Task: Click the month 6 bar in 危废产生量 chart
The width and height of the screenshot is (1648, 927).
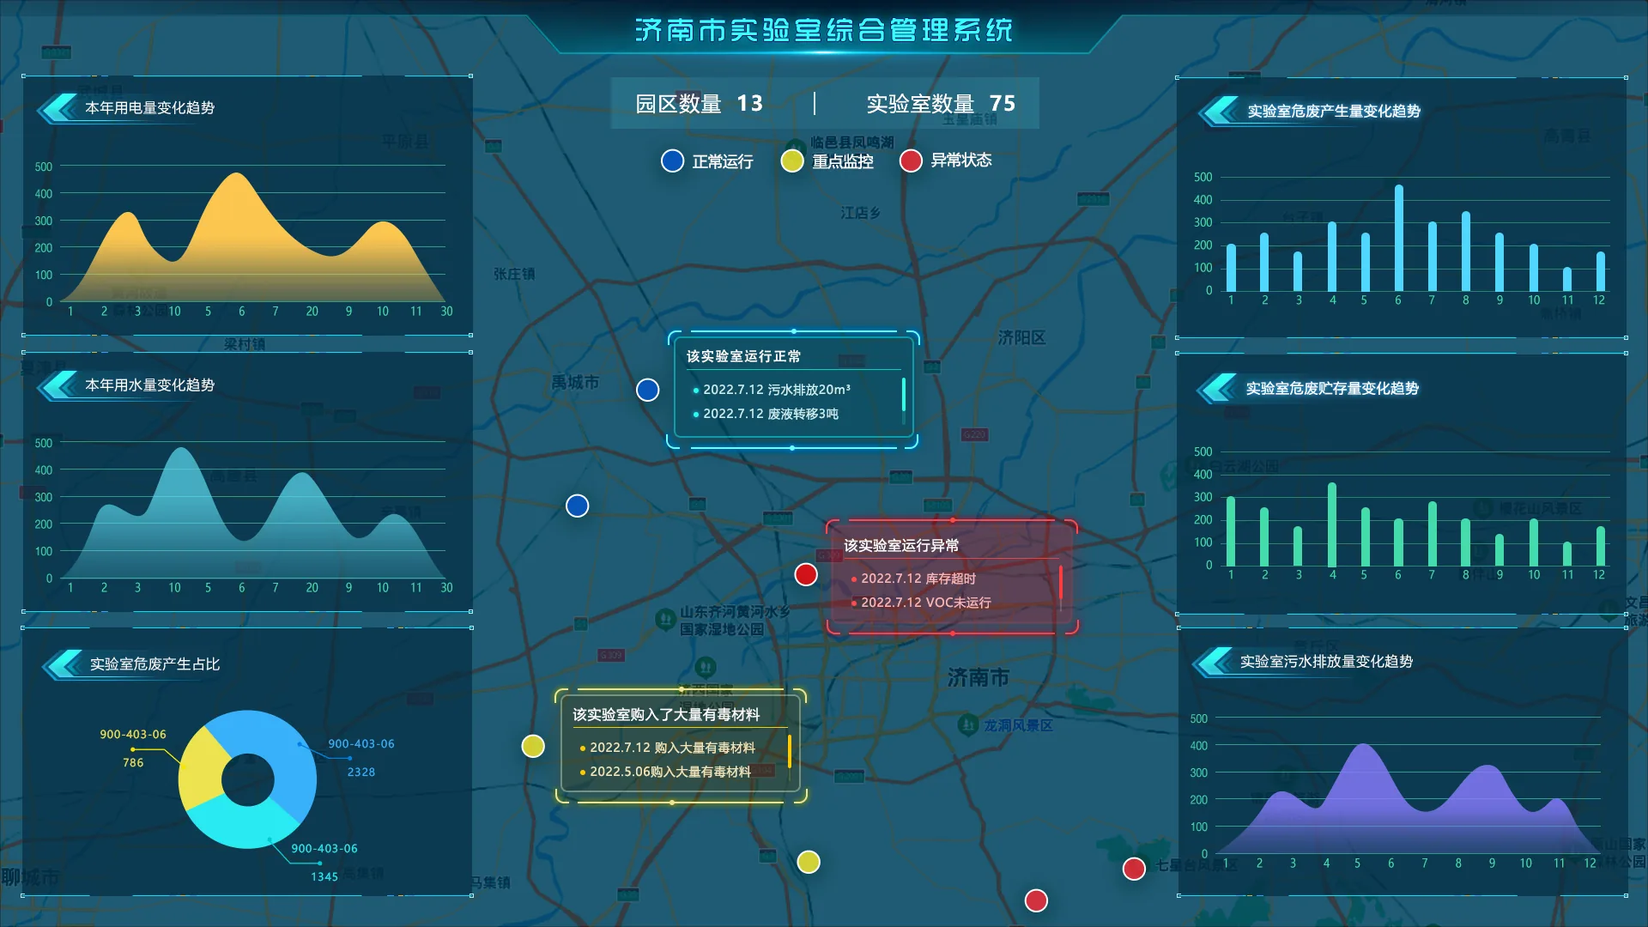Action: [1399, 238]
